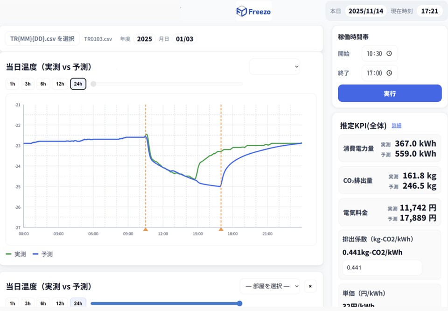Viewport: 448px width, 311px height.
Task: Click orange triangle marker at chart end time
Action: tap(221, 229)
